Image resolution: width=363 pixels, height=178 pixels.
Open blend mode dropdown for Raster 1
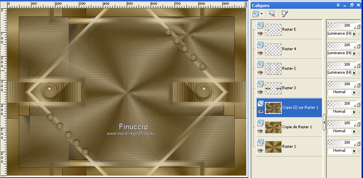click(x=354, y=151)
